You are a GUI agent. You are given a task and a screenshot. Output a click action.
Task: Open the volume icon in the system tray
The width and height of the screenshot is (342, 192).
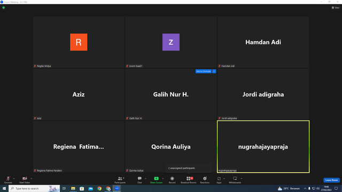[x=318, y=188]
